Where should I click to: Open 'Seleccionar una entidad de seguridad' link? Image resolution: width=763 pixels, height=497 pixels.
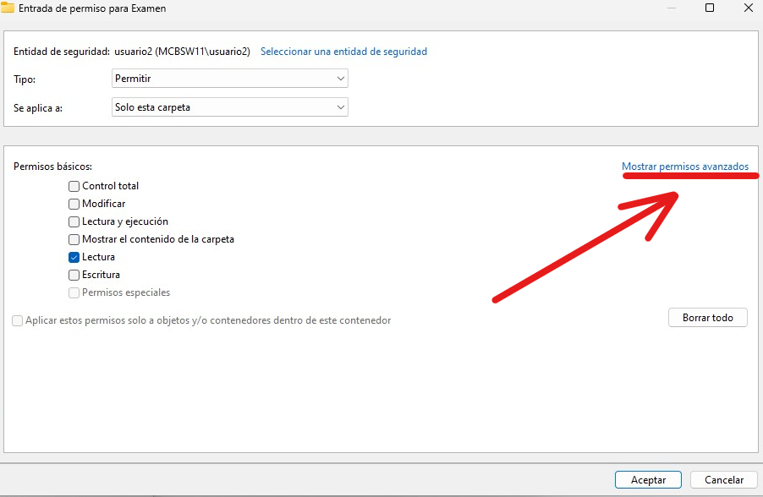coord(343,52)
